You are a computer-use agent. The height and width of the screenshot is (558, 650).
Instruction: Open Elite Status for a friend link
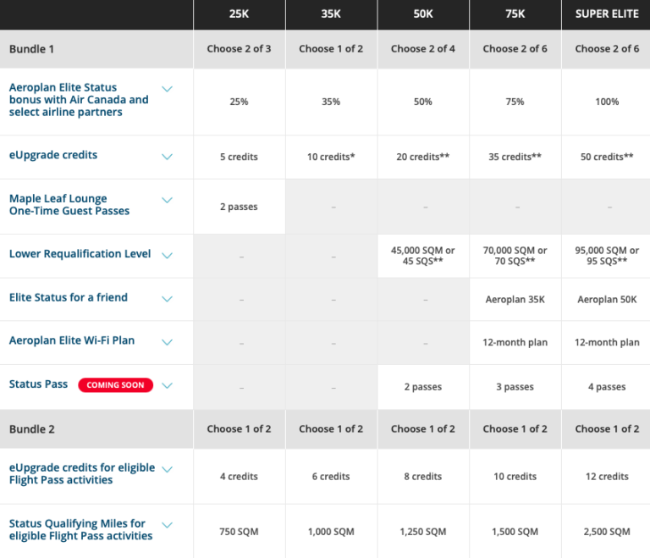(69, 297)
